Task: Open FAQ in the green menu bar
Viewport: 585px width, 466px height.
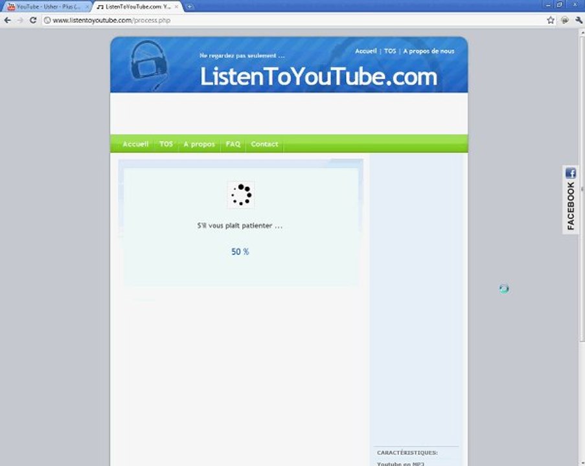Action: coord(233,144)
